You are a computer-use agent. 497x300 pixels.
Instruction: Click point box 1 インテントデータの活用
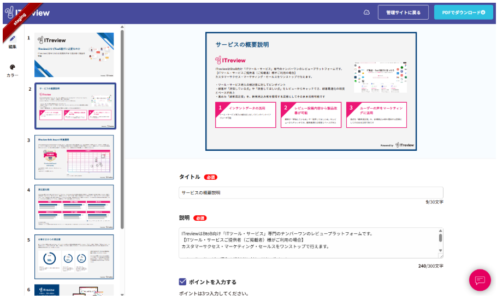tap(246, 115)
